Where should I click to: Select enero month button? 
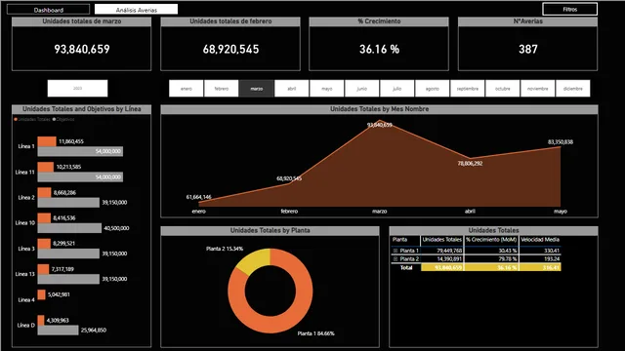click(187, 89)
